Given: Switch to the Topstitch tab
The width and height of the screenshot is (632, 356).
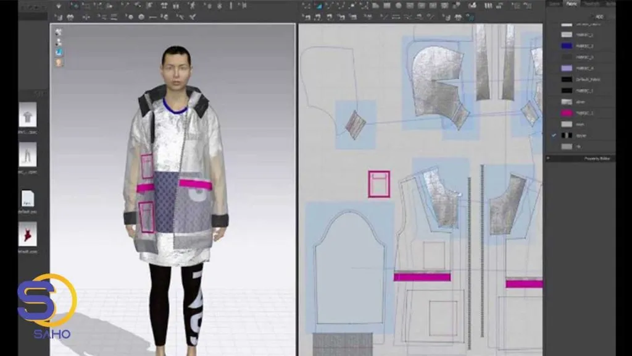Looking at the screenshot, I should pyautogui.click(x=591, y=4).
